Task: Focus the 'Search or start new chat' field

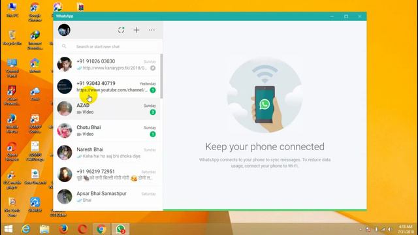Action: coord(108,46)
